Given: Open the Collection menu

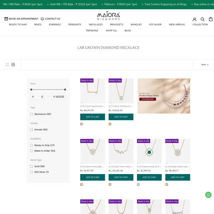Looking at the screenshot, I should [200, 24].
